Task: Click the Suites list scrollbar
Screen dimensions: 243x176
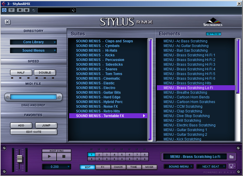Action: pyautogui.click(x=150, y=90)
